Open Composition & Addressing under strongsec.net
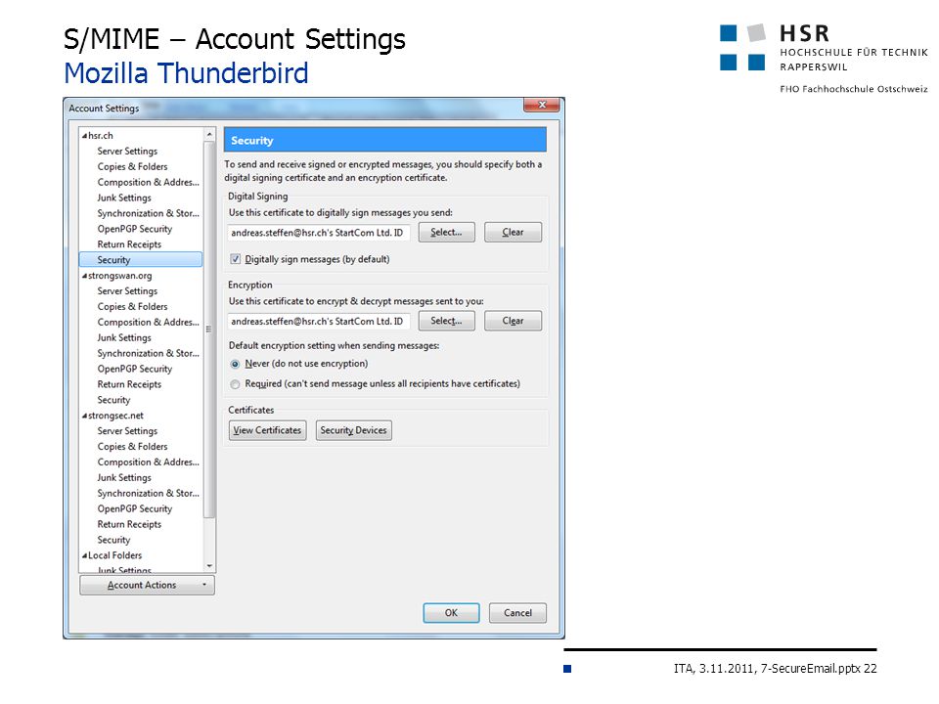Screen dimensions: 939x704 point(149,462)
